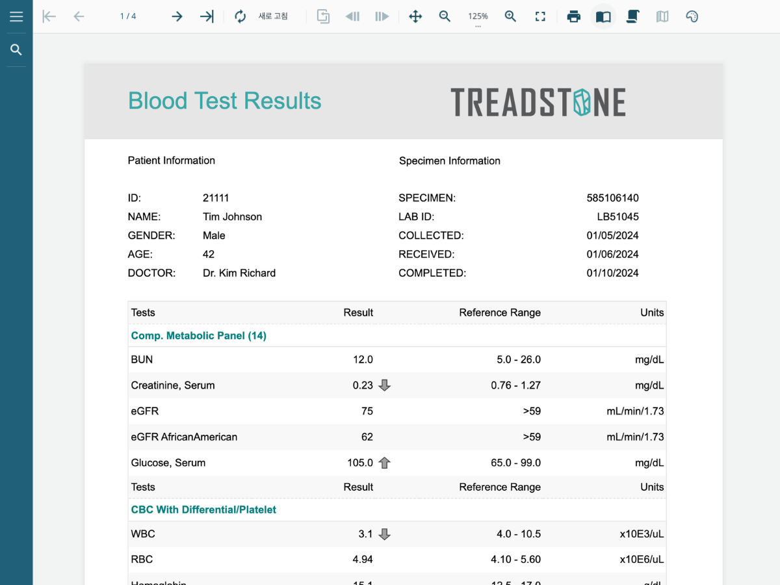The width and height of the screenshot is (780, 585).
Task: Click the page number field showing 1 / 4
Action: pyautogui.click(x=128, y=17)
